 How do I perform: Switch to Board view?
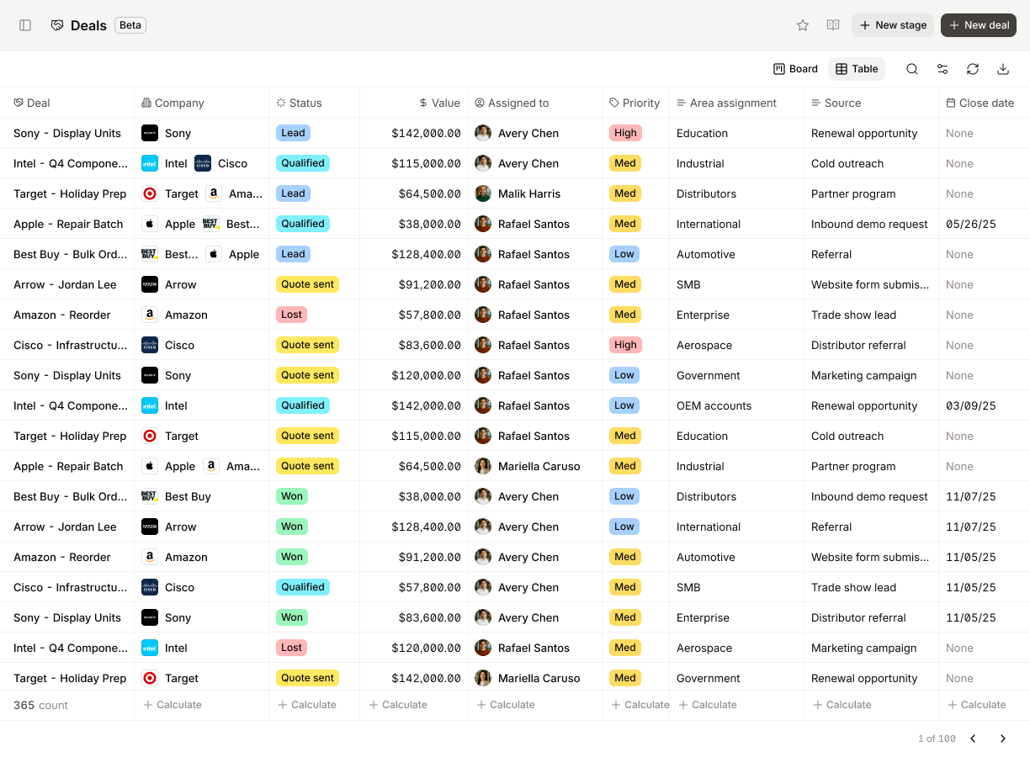point(796,69)
